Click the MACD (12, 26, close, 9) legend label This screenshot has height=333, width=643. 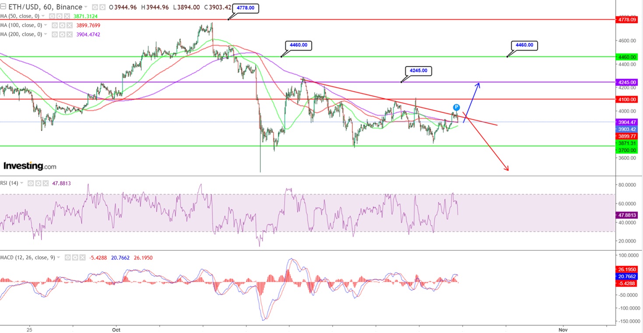click(28, 257)
